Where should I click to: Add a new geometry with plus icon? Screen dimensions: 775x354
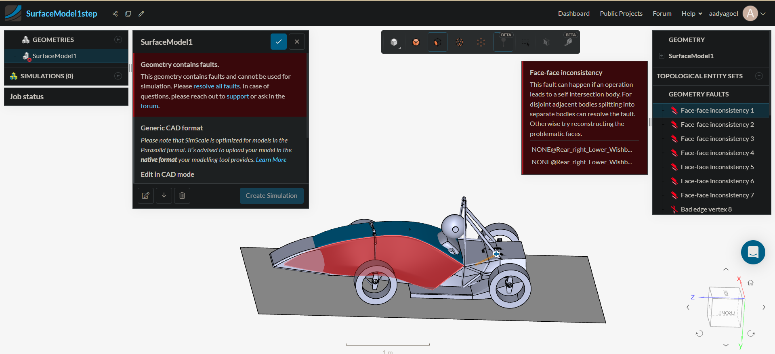(118, 40)
